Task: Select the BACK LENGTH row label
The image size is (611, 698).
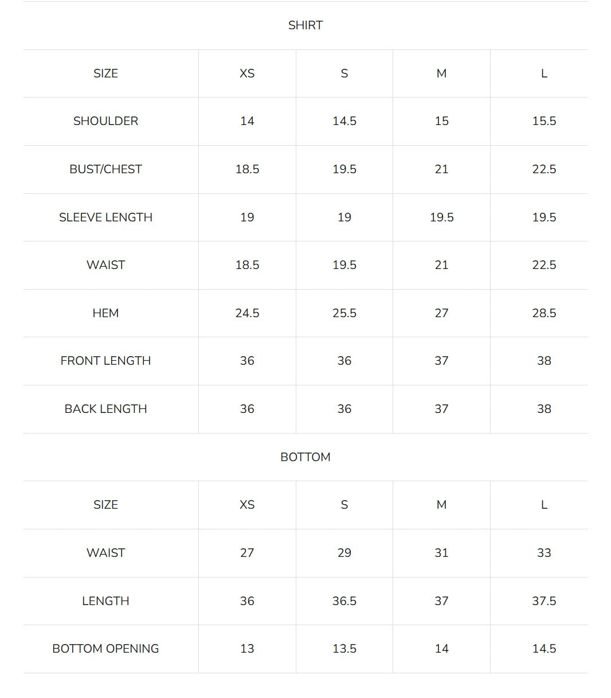Action: click(x=105, y=409)
